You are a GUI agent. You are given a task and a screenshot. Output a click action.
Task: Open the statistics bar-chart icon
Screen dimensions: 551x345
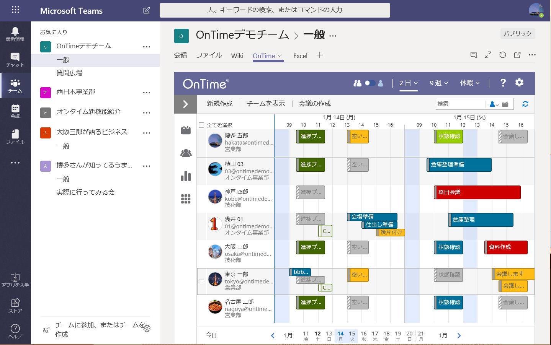coord(185,176)
